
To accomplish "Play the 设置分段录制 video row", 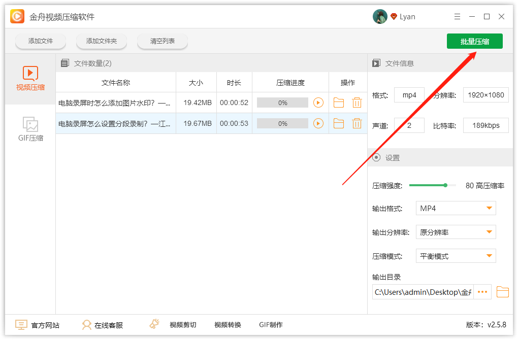I will tap(318, 123).
